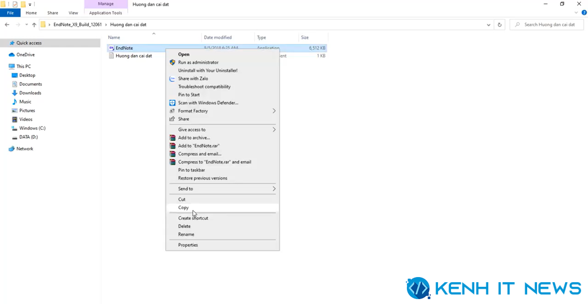Go back with the Back arrow
Viewport: 588px width, 304px height.
[x=7, y=24]
